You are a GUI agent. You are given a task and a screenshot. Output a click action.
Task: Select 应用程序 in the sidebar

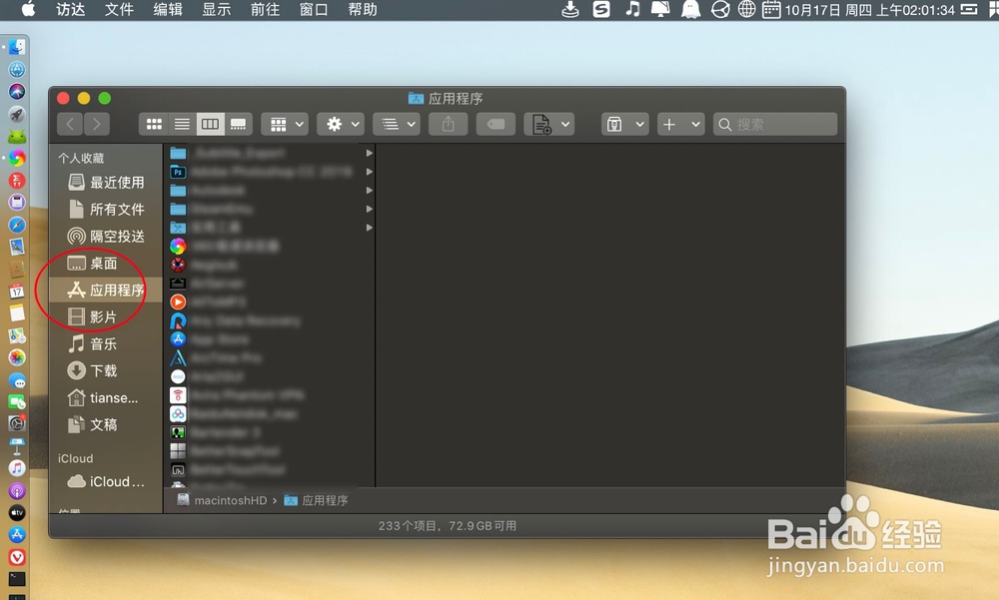[106, 290]
